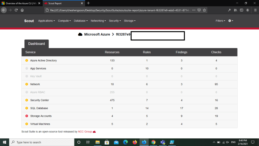Click warning icon beside Security Center
Image resolution: width=259 pixels, height=146 pixels.
[26, 100]
